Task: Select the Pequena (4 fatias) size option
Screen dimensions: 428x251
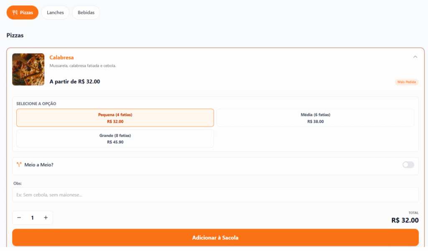Action: 115,118
